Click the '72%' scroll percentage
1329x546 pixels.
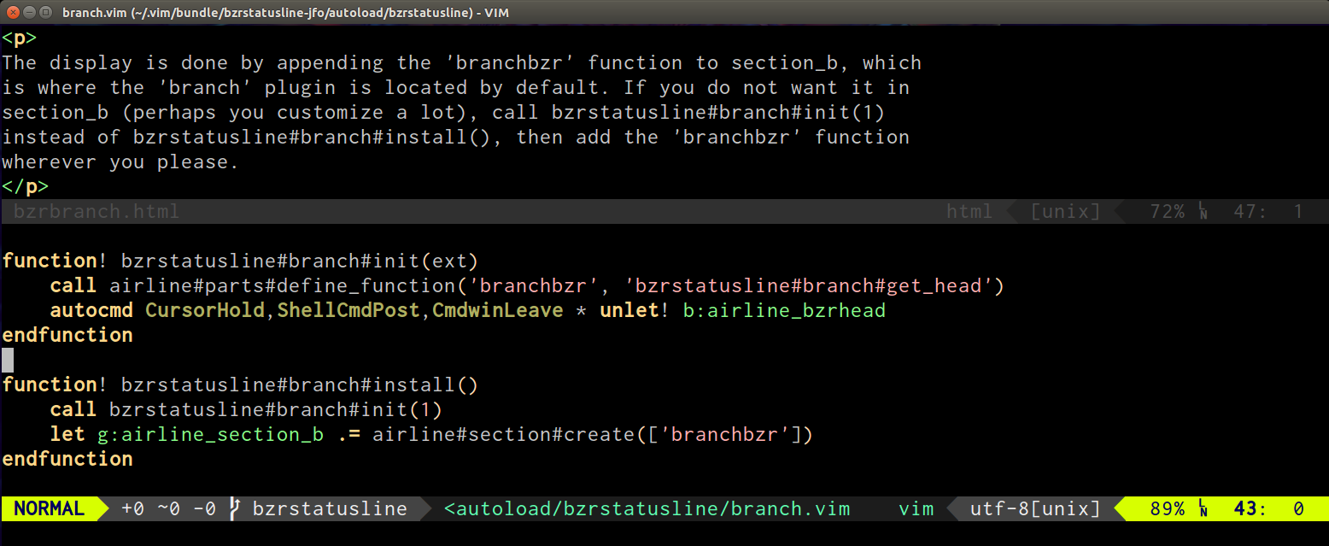click(x=1168, y=212)
